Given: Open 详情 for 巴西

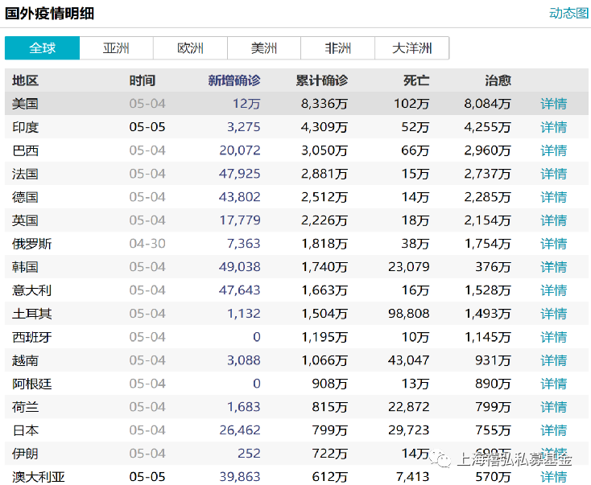Looking at the screenshot, I should point(554,150).
